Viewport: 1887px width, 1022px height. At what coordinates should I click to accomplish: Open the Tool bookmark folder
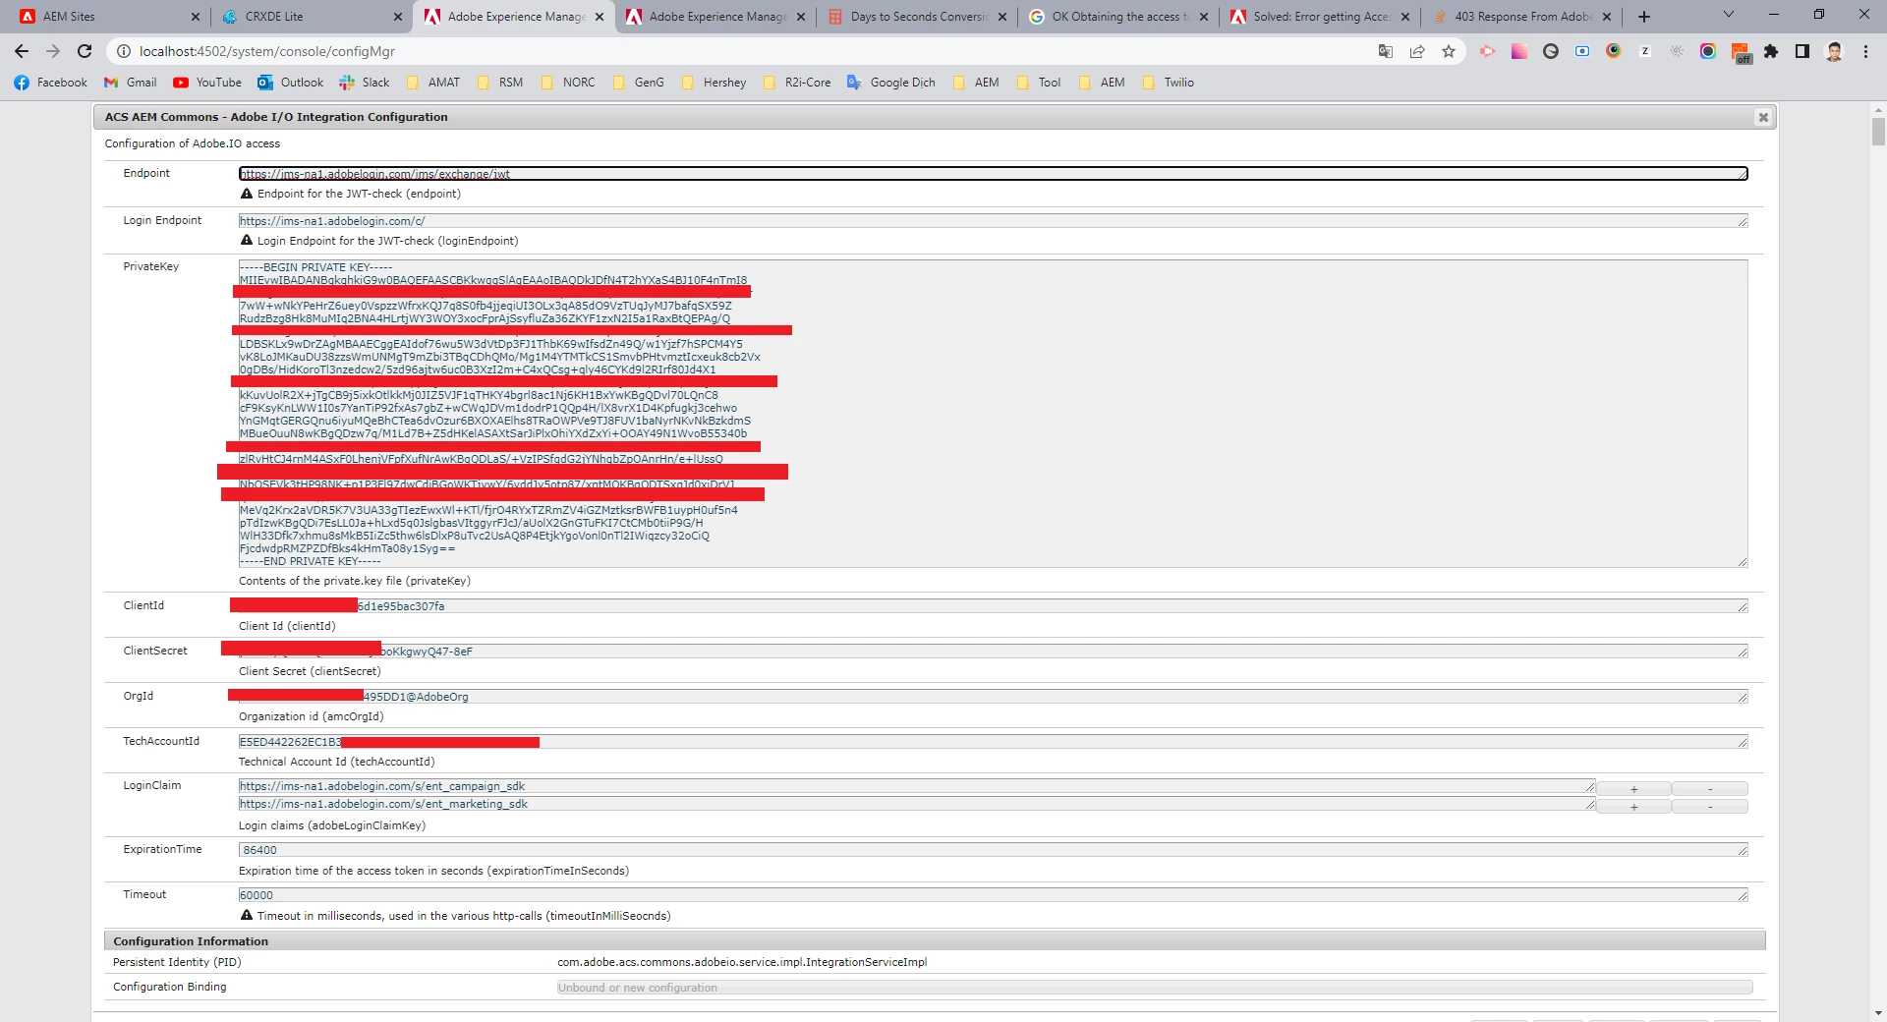tap(1039, 83)
